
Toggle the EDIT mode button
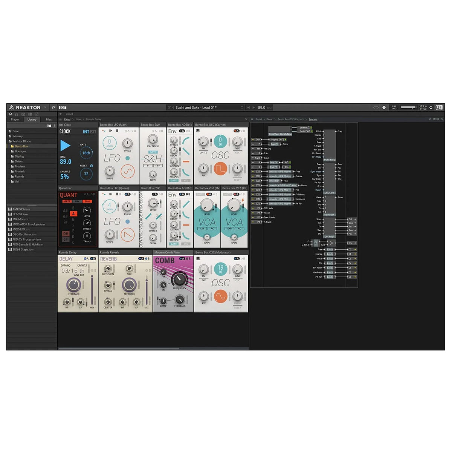(x=63, y=107)
